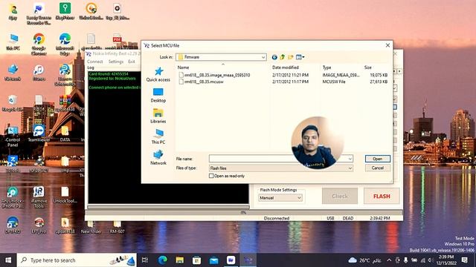Open weather widget showing 26°C
Screen dimensions: 476x267
tap(364, 260)
